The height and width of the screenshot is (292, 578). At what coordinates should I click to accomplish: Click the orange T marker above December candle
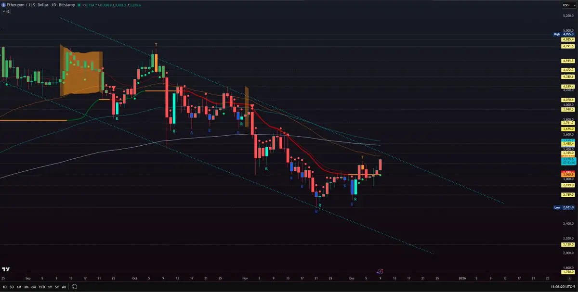point(362,158)
